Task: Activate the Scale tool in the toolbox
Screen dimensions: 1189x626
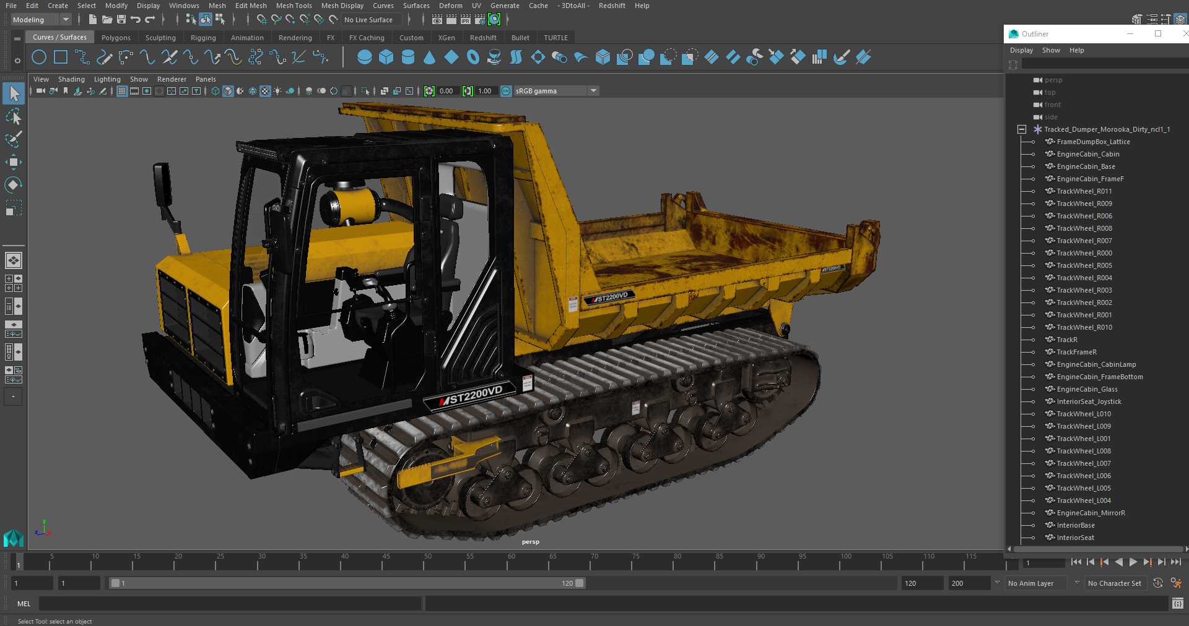Action: point(14,207)
